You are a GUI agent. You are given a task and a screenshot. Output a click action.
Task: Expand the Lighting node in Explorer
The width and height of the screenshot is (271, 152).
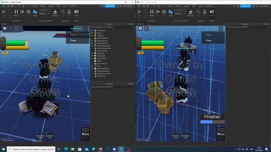coord(92,35)
